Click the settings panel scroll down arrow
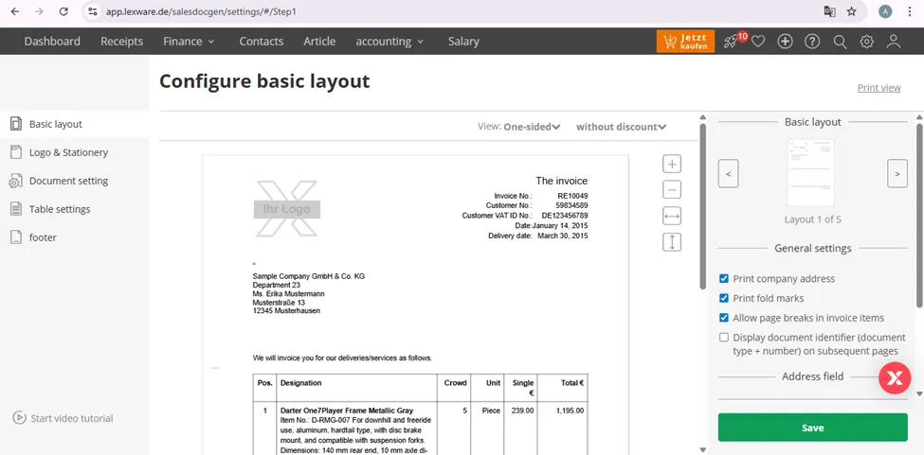Viewport: 924px width, 455px height. (920, 394)
